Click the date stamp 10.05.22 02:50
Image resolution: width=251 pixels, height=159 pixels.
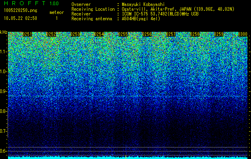tap(20, 18)
